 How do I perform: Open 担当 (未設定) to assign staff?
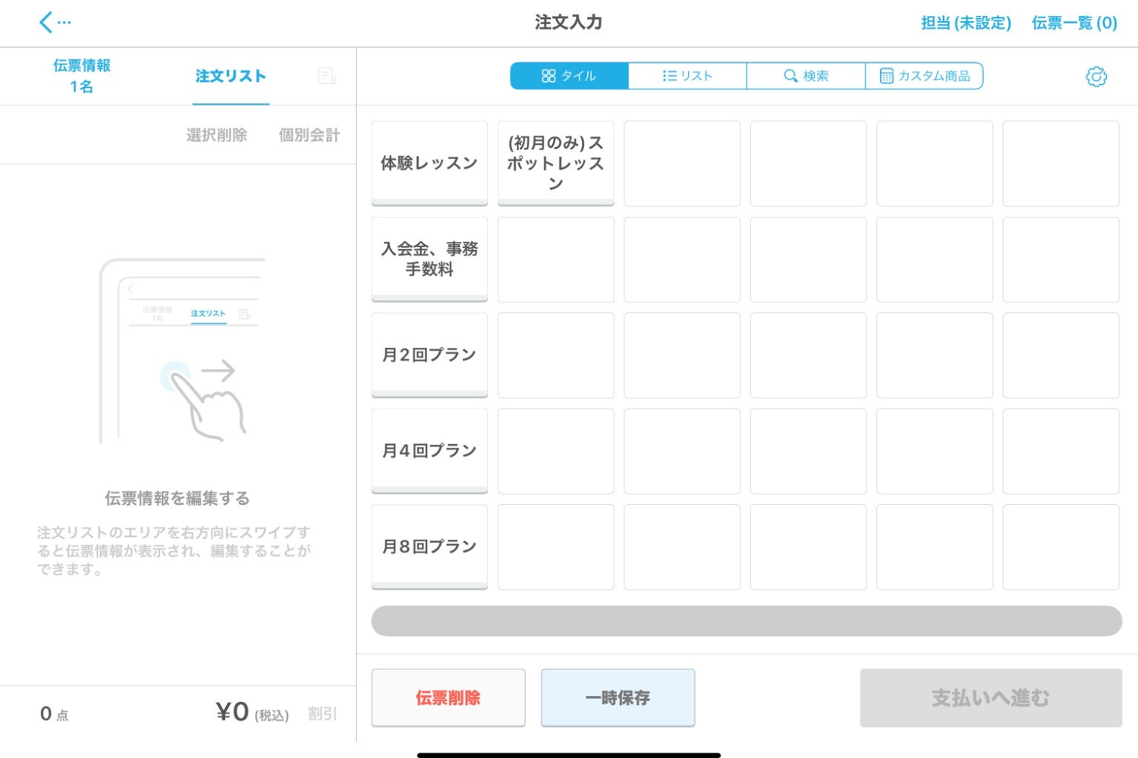click(965, 23)
